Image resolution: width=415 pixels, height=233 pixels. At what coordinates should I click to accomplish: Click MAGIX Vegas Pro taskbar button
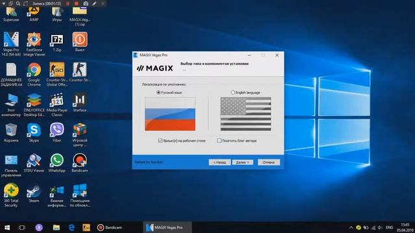[x=167, y=227]
